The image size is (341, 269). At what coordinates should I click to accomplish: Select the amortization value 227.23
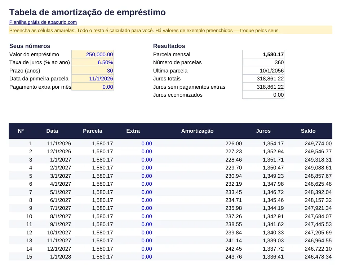coord(233,151)
